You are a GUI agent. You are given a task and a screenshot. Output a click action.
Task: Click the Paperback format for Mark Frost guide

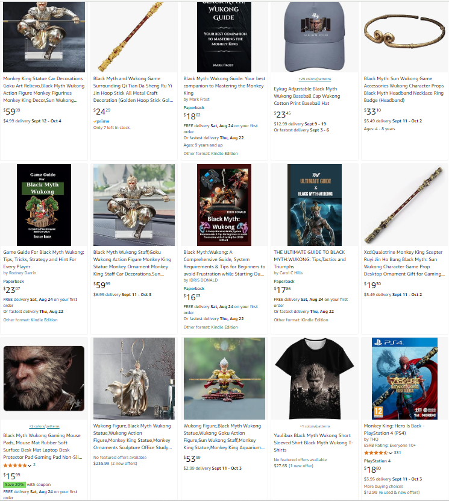click(x=194, y=108)
